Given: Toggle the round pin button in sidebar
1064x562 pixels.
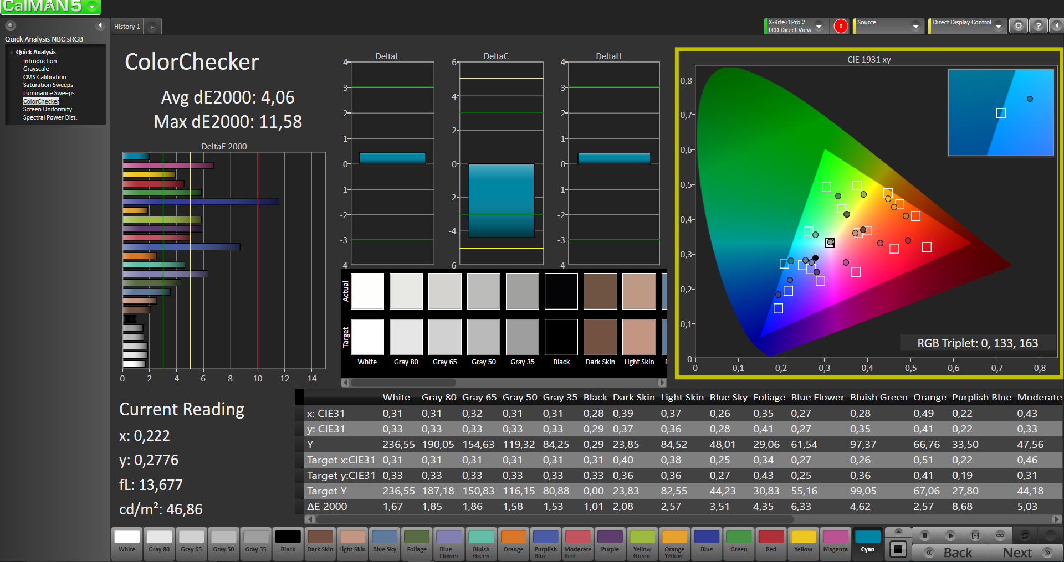Looking at the screenshot, I should click(x=10, y=25).
